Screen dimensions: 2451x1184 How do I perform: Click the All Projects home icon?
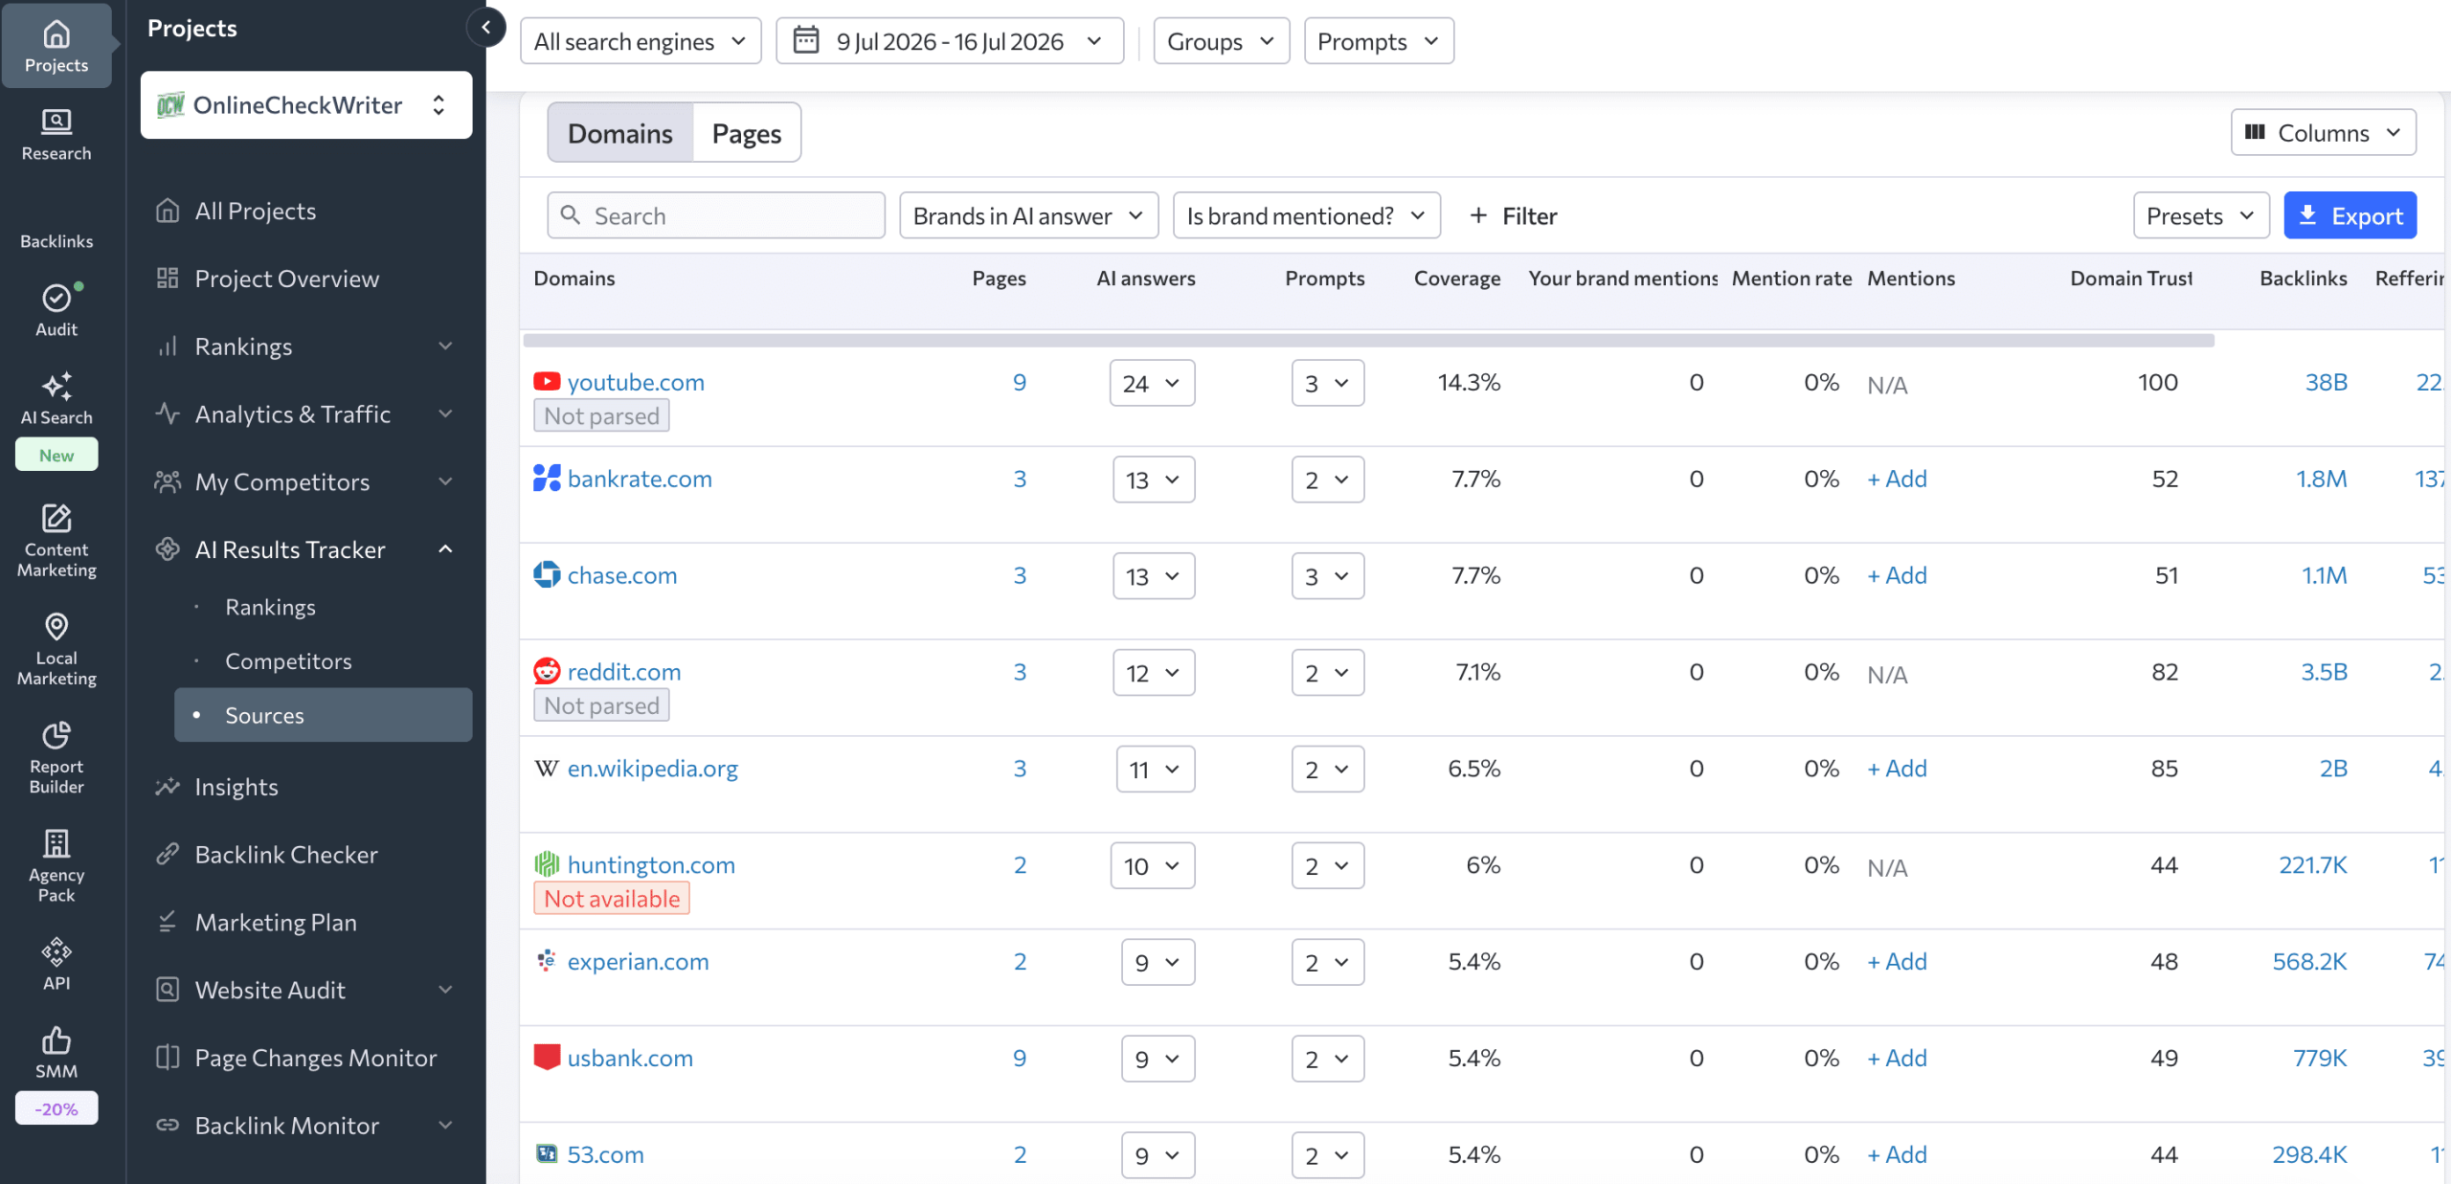(x=168, y=210)
